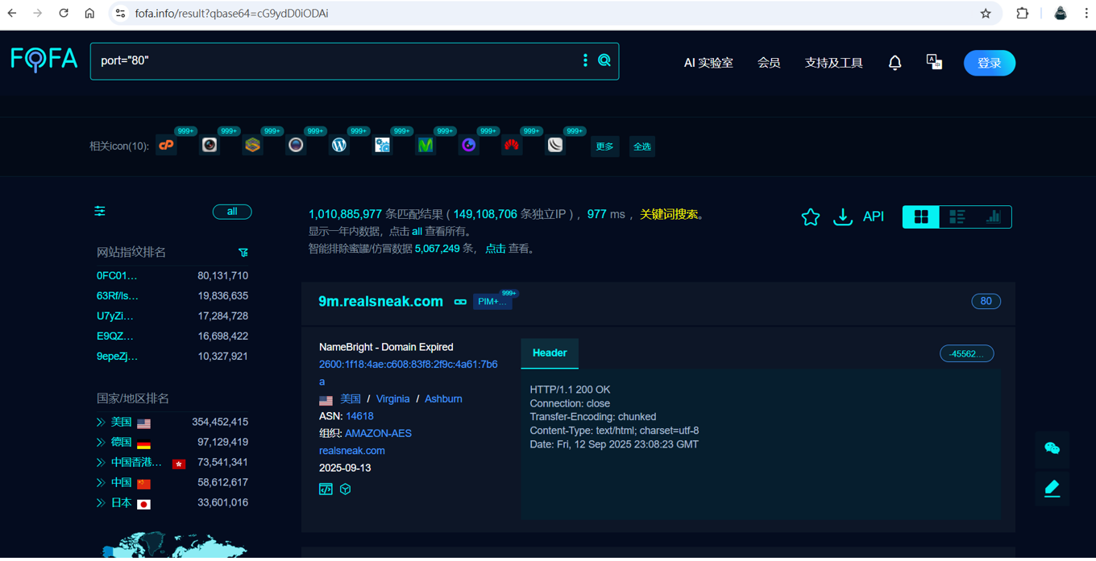Screen dimensions: 1096x561
Task: Filter by the green M related icon
Action: click(x=426, y=146)
